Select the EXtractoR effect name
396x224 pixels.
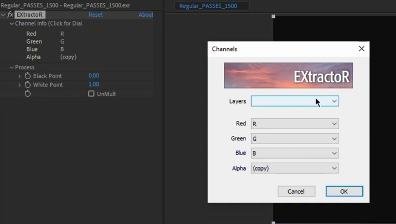click(x=30, y=15)
